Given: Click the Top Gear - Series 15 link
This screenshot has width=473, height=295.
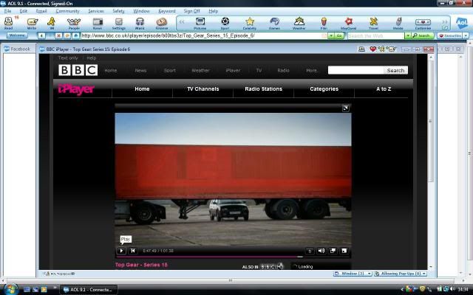Looking at the screenshot, I should point(141,265).
